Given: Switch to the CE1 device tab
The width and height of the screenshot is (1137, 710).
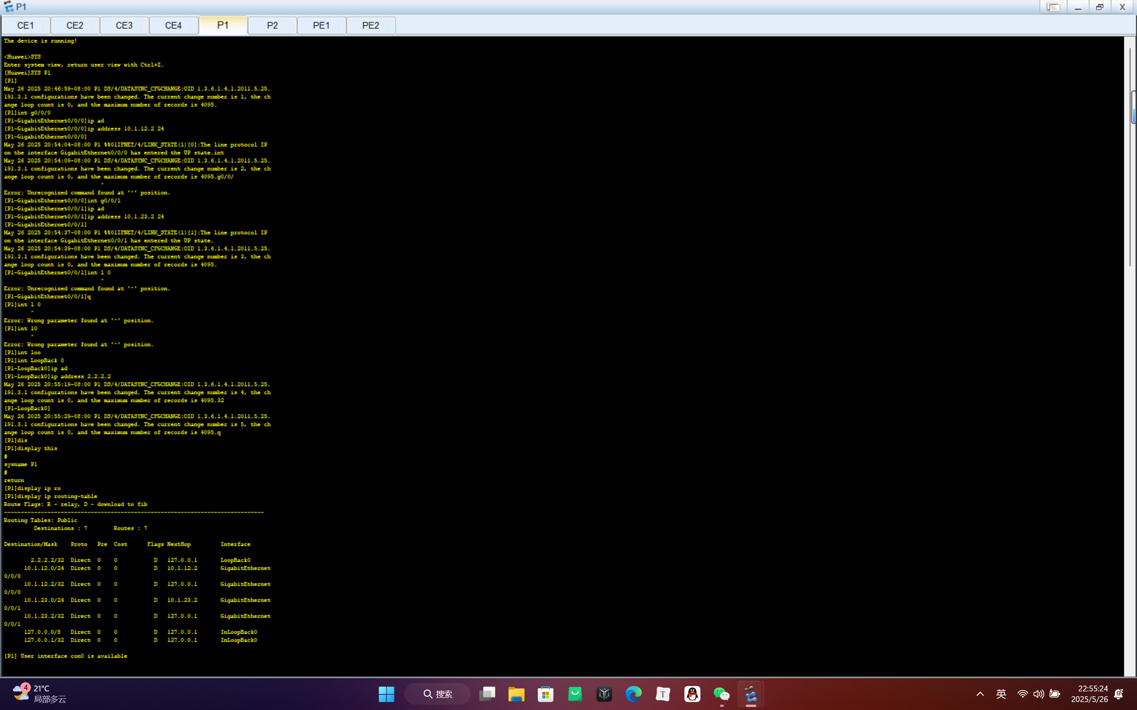Looking at the screenshot, I should (x=25, y=25).
